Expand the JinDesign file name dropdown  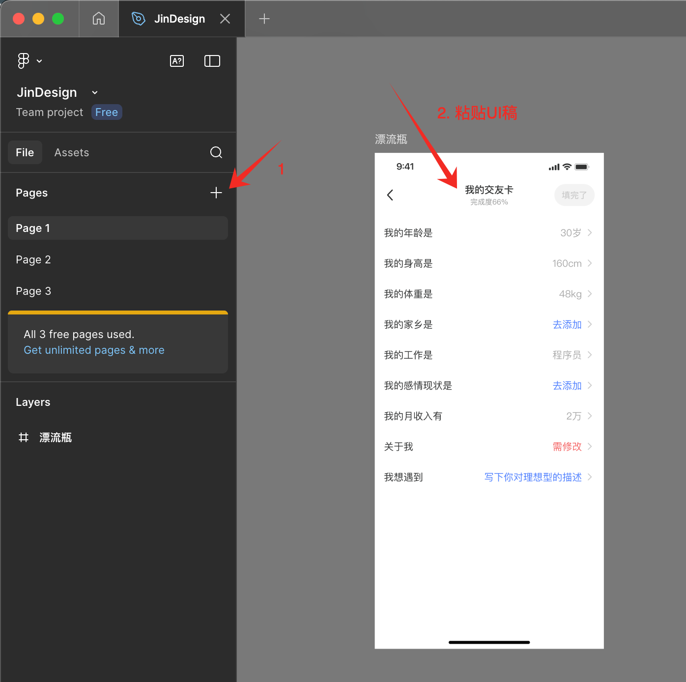point(95,92)
